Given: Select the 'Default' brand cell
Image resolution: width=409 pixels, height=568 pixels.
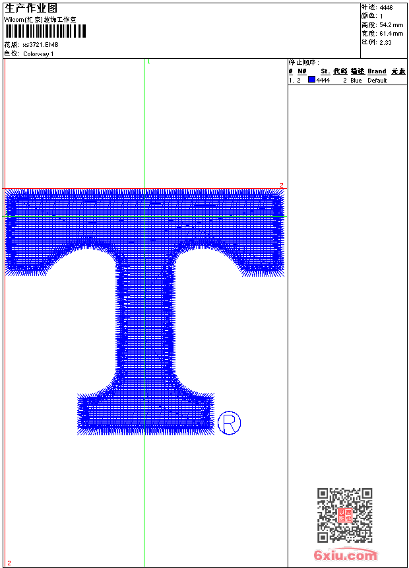Looking at the screenshot, I should [377, 81].
